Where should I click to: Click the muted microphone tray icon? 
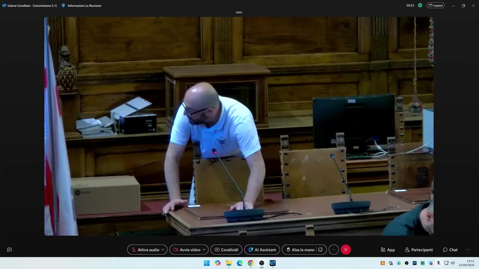click(x=439, y=263)
